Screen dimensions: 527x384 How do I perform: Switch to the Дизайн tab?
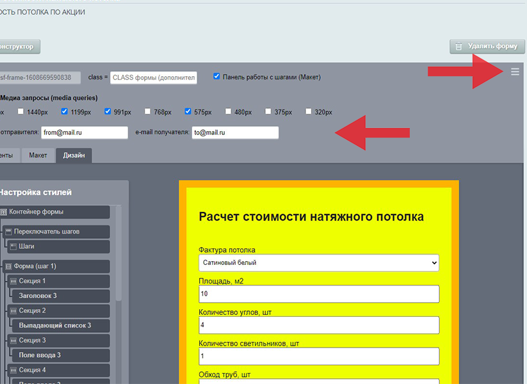tap(74, 156)
